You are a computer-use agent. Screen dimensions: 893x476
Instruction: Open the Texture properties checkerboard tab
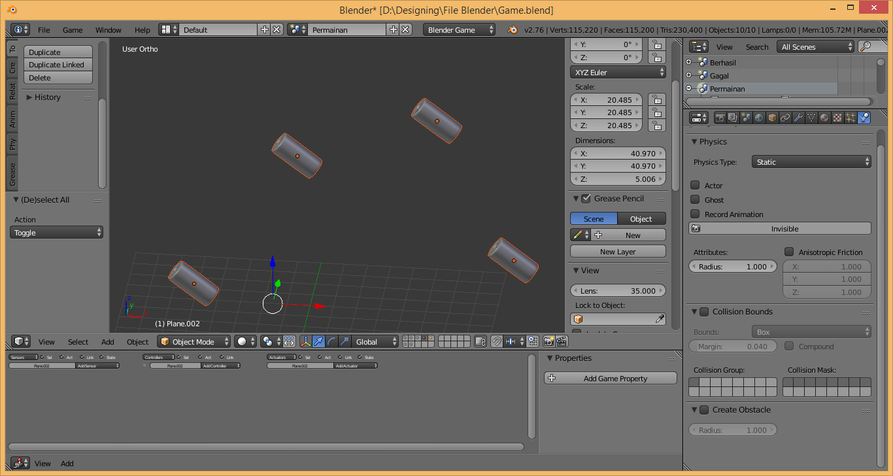click(x=837, y=118)
